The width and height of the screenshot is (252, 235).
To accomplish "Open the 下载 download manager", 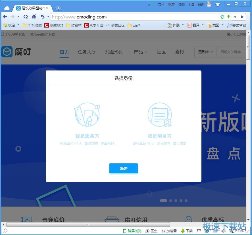I will tap(186, 231).
